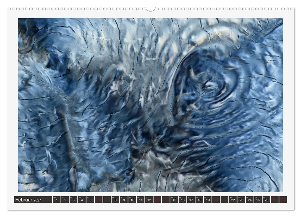Click the blue abstract swirl artwork

tap(150, 105)
